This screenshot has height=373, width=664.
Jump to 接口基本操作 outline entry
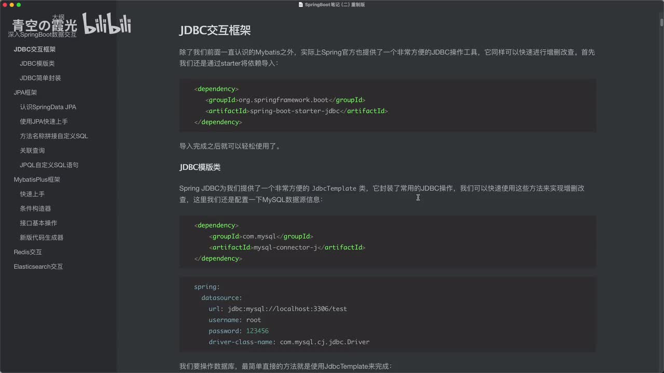tap(38, 223)
